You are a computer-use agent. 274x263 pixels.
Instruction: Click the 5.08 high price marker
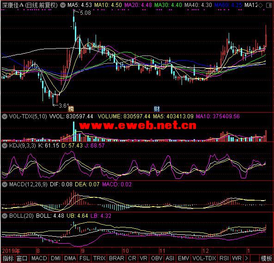(x=85, y=12)
